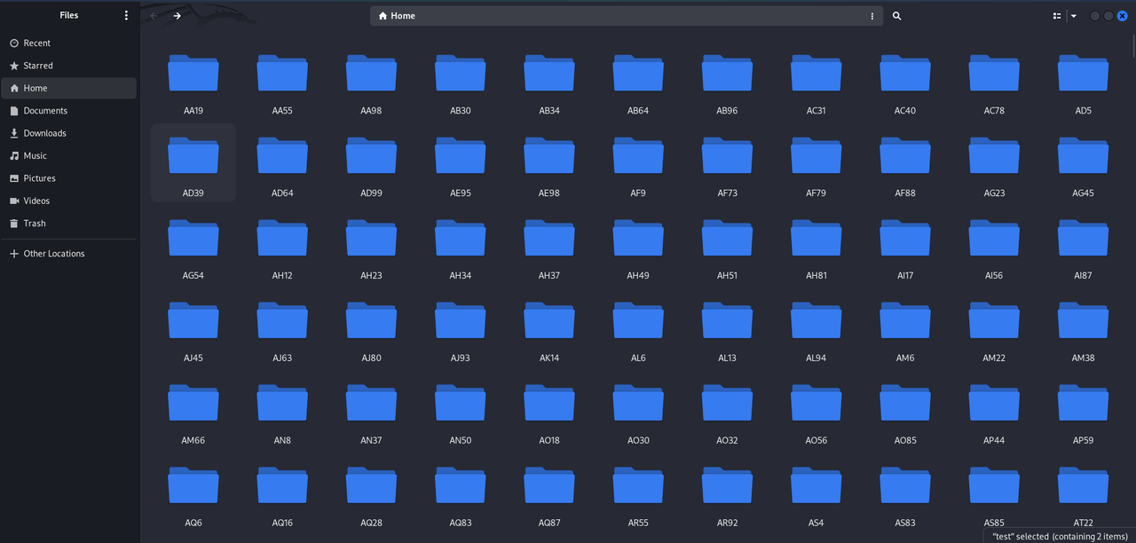Select the AC31 folder icon
The width and height of the screenshot is (1136, 543).
[x=816, y=73]
